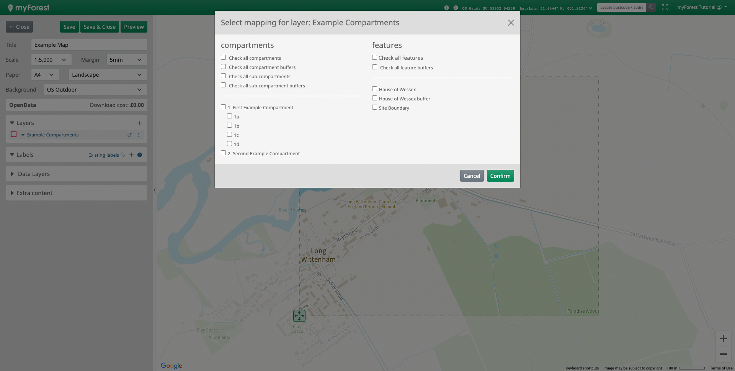Zoom in the map with plus button

tap(723, 338)
